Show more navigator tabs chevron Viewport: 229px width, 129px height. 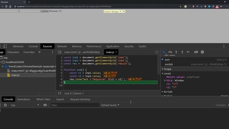39,52
